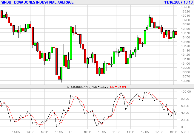This screenshot has height=134, width=194.
Task: Click the 14:35 time axis label
Action: 30,132
